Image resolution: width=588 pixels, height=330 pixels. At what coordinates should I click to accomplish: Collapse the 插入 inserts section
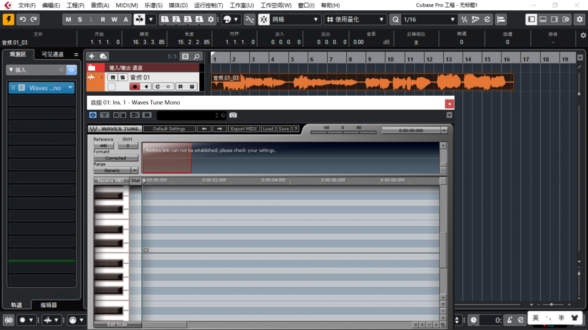pyautogui.click(x=11, y=70)
